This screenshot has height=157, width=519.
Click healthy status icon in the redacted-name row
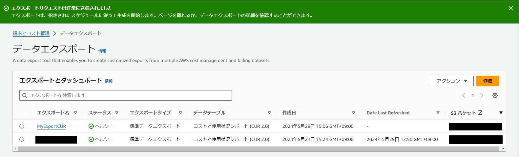click(91, 139)
